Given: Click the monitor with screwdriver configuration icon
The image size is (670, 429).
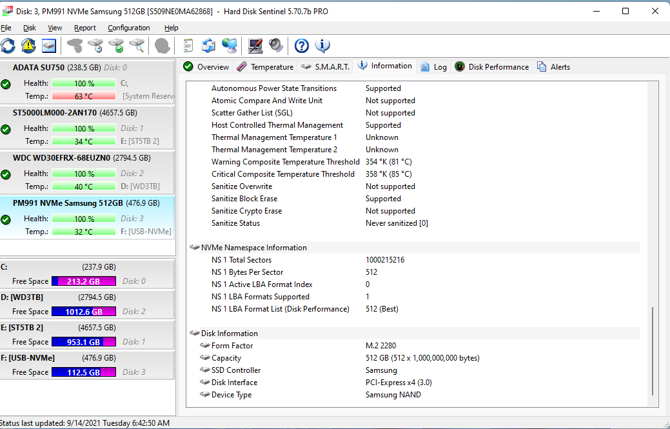Looking at the screenshot, I should pos(255,46).
